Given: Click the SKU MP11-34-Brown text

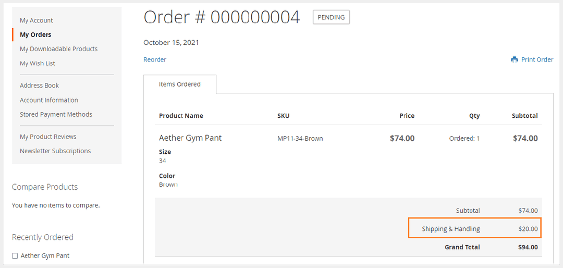Looking at the screenshot, I should (x=300, y=139).
